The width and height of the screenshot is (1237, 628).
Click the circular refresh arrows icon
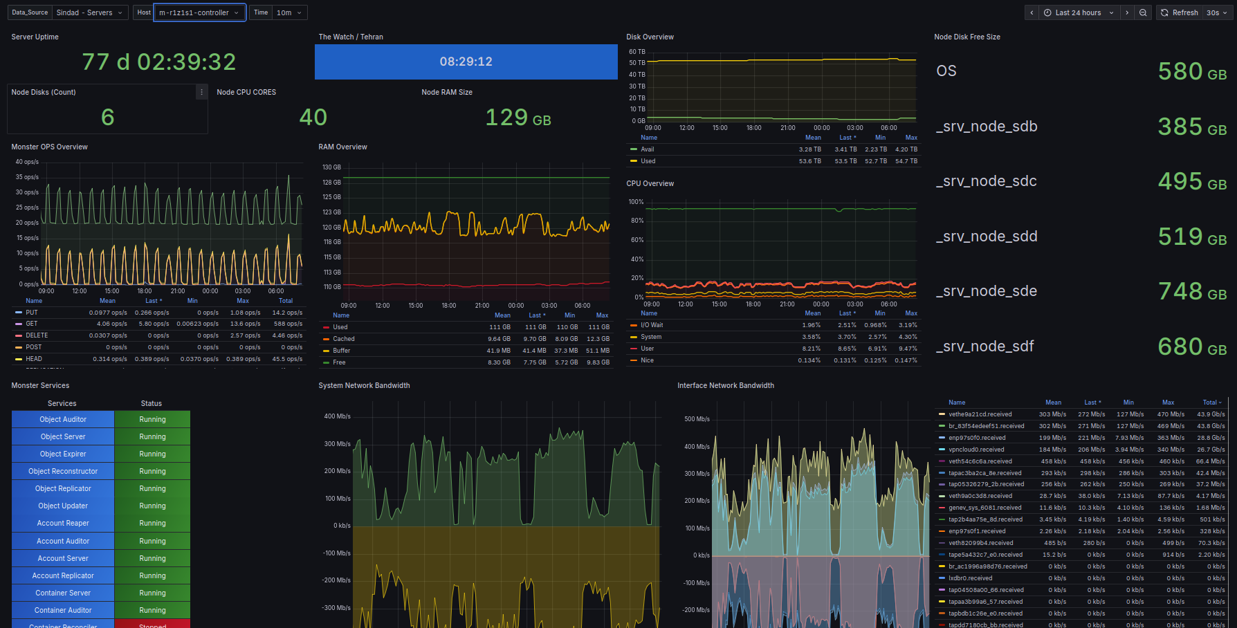[x=1165, y=12]
